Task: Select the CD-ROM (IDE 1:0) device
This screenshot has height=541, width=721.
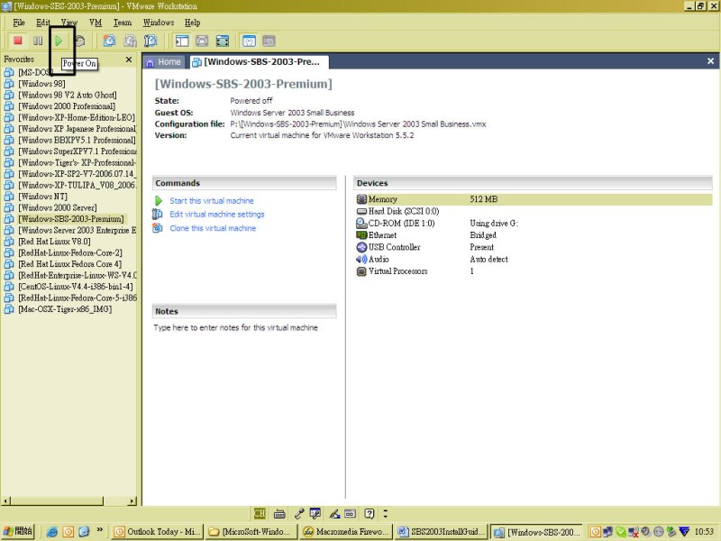Action: [x=401, y=223]
